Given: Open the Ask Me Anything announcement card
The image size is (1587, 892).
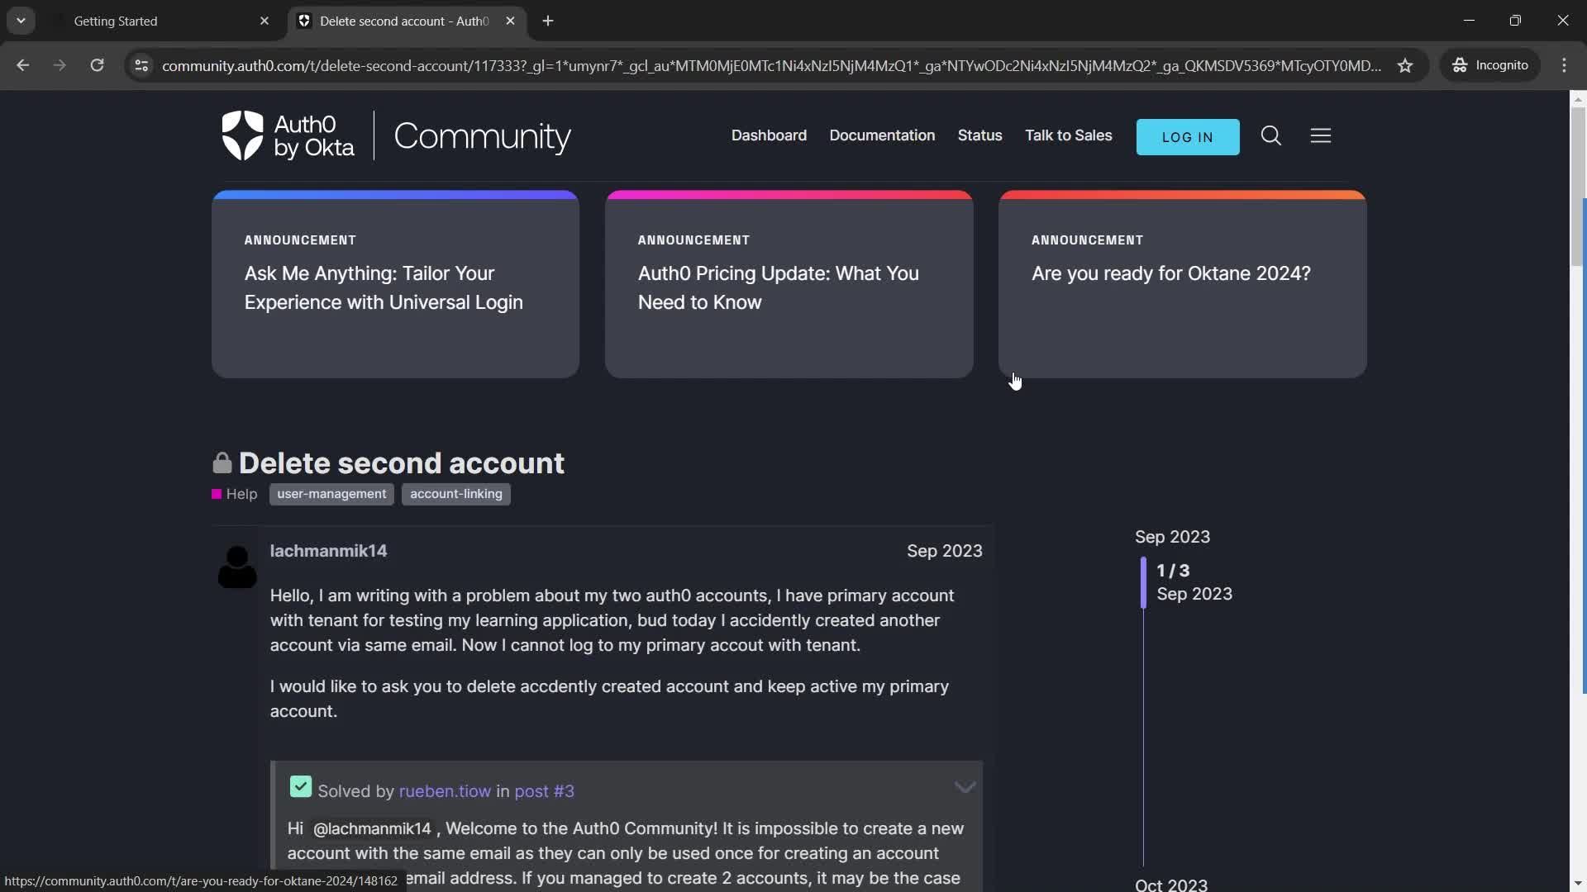Looking at the screenshot, I should click(395, 285).
